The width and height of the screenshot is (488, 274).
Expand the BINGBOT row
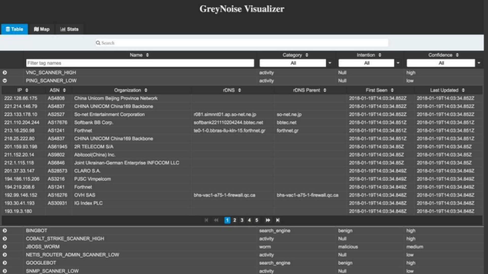click(5, 231)
